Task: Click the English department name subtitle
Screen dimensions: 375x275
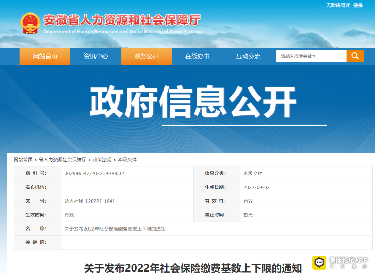Action: [123, 32]
